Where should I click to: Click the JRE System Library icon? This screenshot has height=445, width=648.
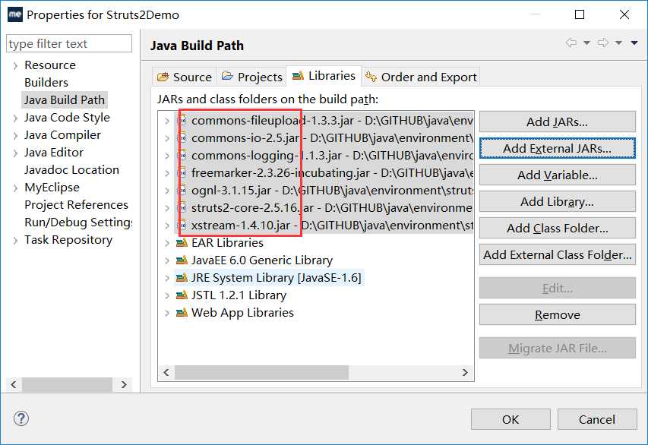coord(182,278)
